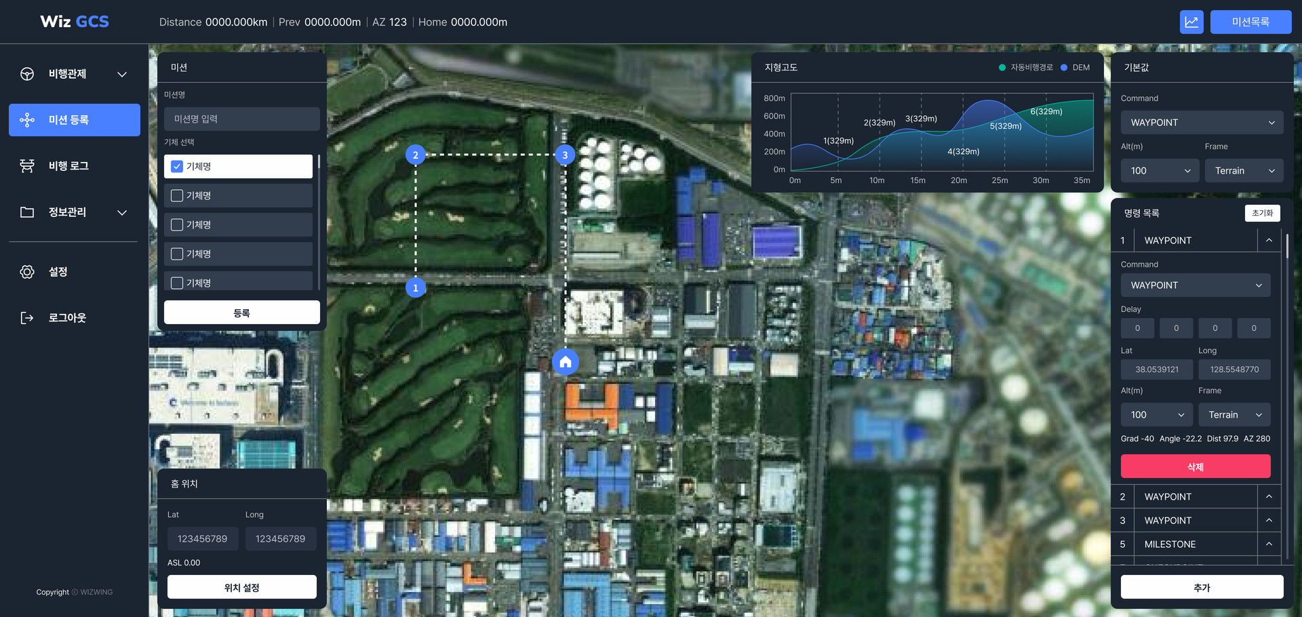The image size is (1302, 617).
Task: Check the third 기체명 checkbox
Action: point(177,224)
